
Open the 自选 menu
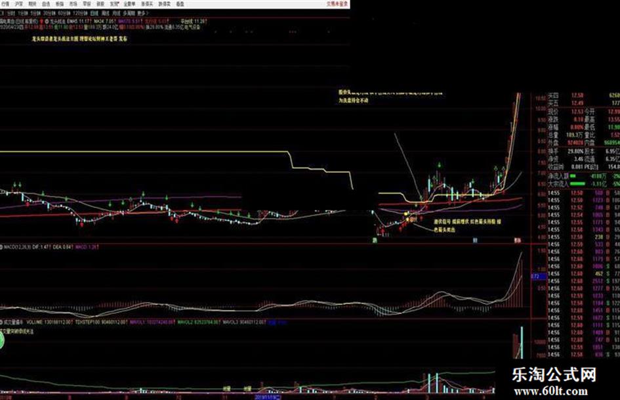click(x=47, y=4)
